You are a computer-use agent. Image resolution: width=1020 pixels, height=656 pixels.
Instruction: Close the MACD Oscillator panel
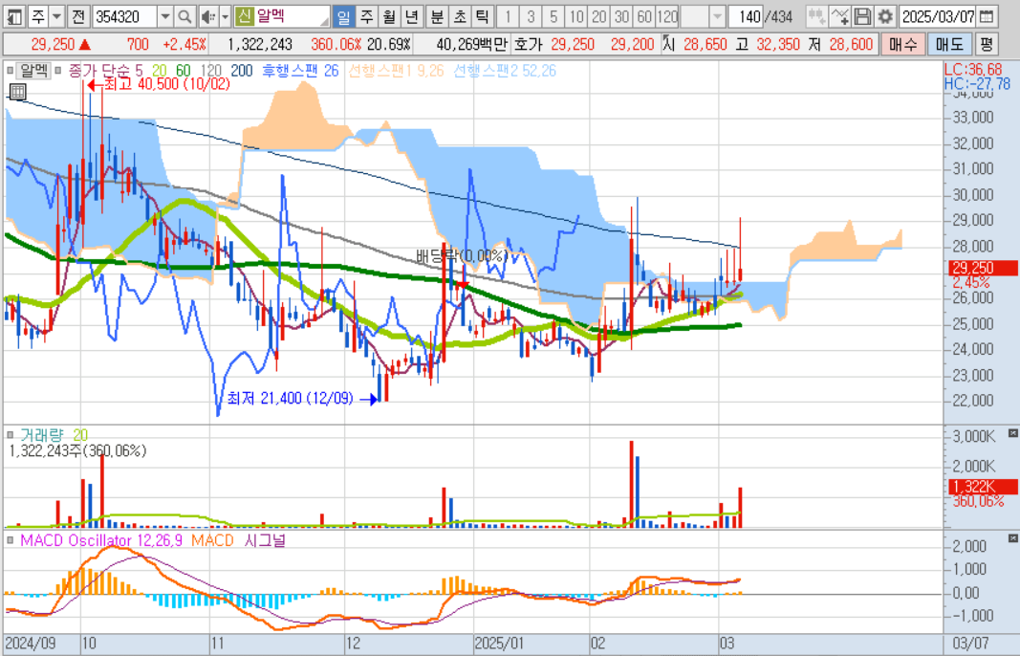point(1012,538)
